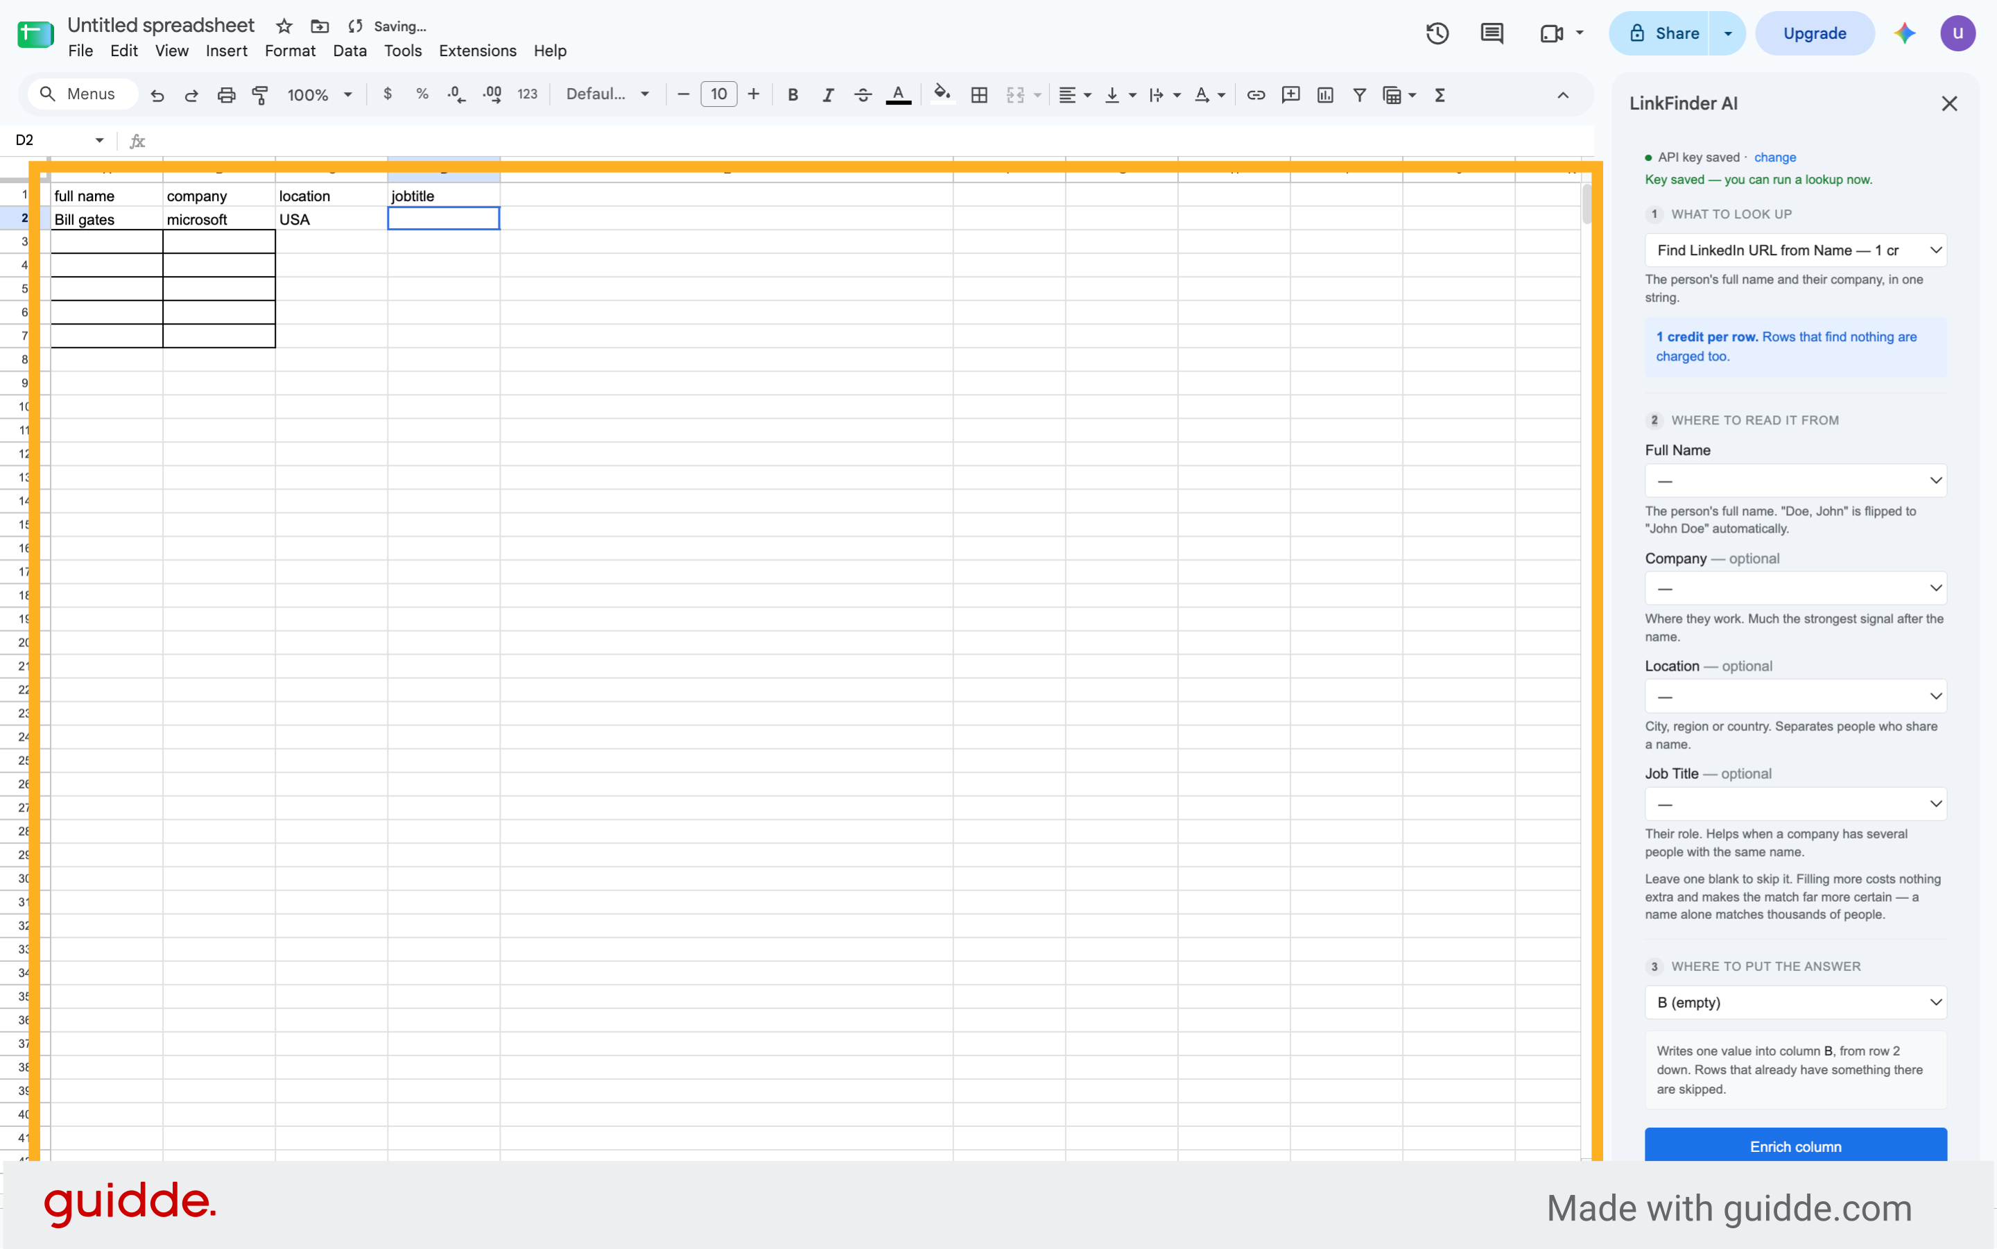
Task: Apply italic formatting
Action: [827, 95]
